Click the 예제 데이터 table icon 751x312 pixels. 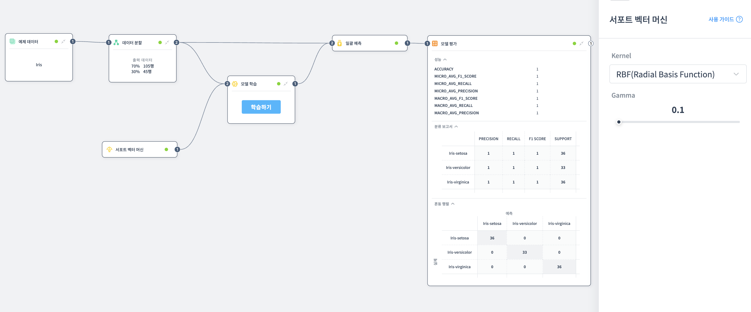pos(12,41)
